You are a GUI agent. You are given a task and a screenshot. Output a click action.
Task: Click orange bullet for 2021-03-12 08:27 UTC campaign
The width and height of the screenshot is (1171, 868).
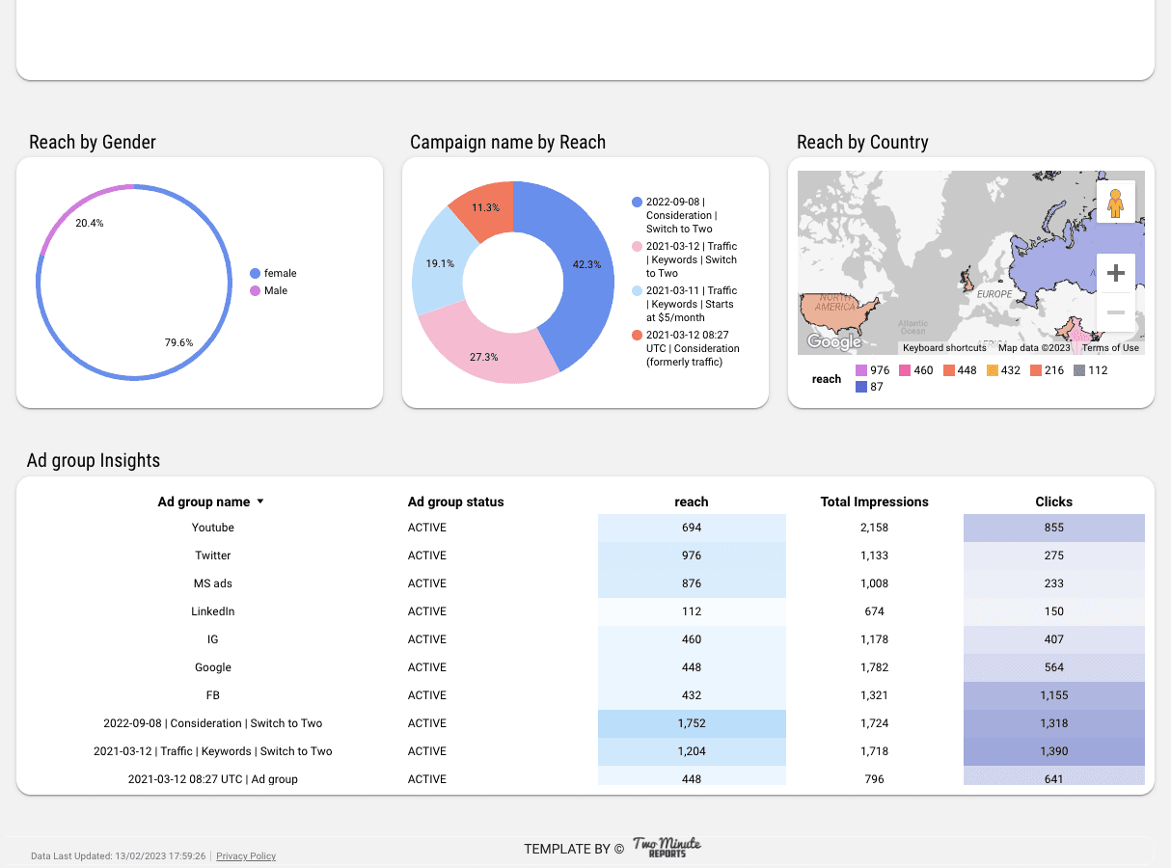click(x=635, y=337)
